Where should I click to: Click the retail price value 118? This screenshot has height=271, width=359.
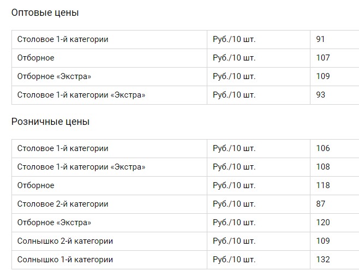[x=323, y=185]
